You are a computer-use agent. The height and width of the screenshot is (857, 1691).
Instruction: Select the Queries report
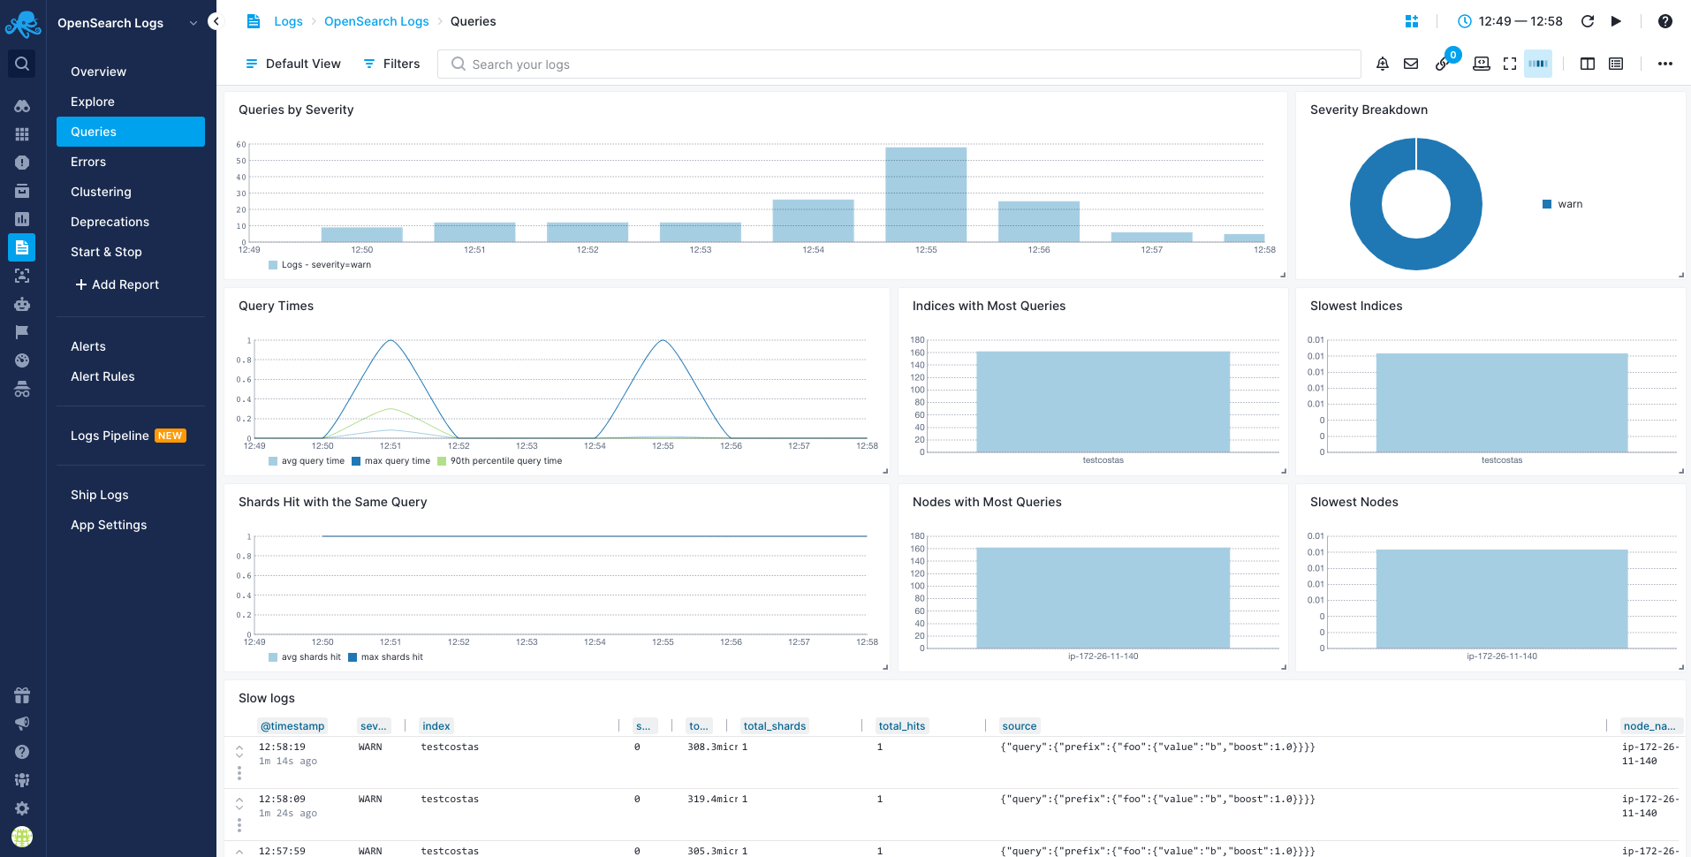click(131, 132)
